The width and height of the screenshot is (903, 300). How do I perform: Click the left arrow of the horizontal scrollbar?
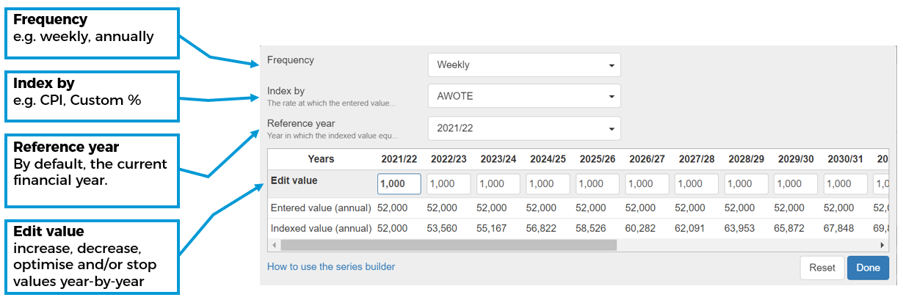pos(274,244)
